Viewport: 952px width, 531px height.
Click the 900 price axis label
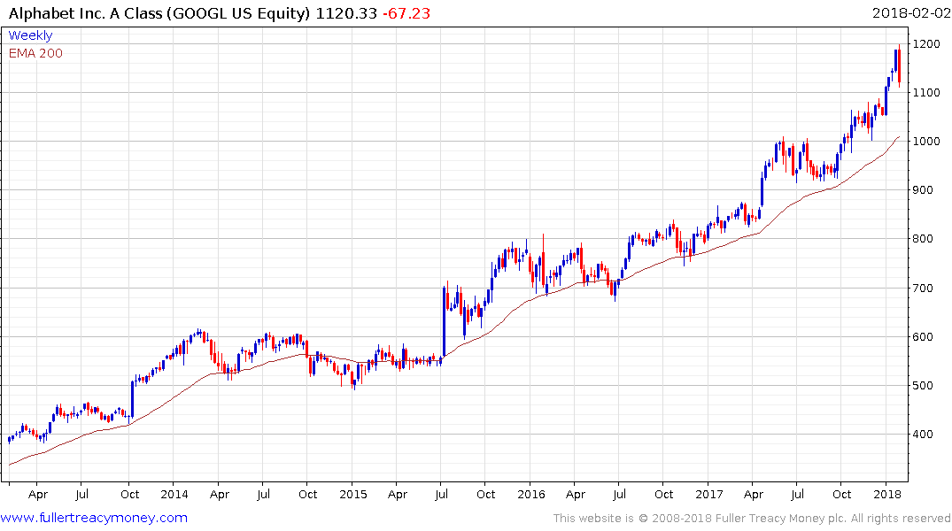[x=923, y=190]
